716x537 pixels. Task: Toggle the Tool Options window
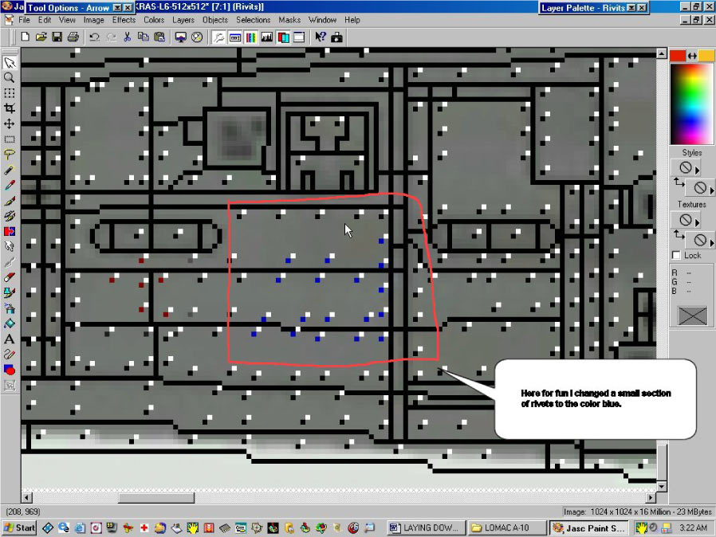click(x=235, y=37)
